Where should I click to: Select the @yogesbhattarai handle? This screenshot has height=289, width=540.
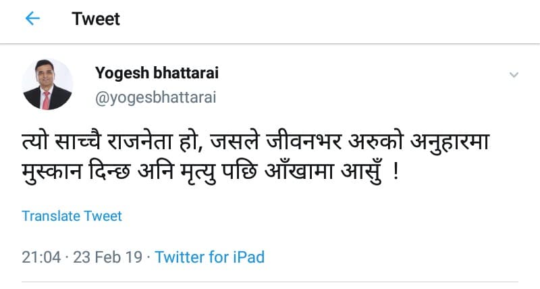tap(156, 97)
